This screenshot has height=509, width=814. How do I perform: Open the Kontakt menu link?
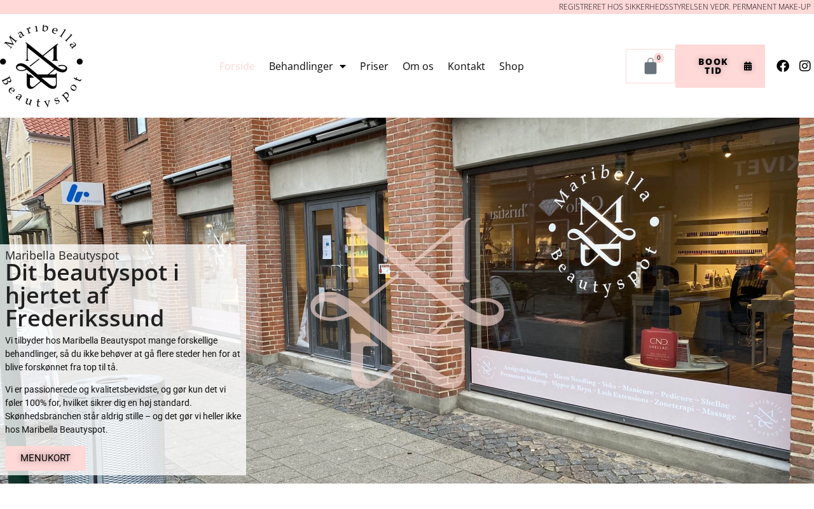(x=466, y=66)
